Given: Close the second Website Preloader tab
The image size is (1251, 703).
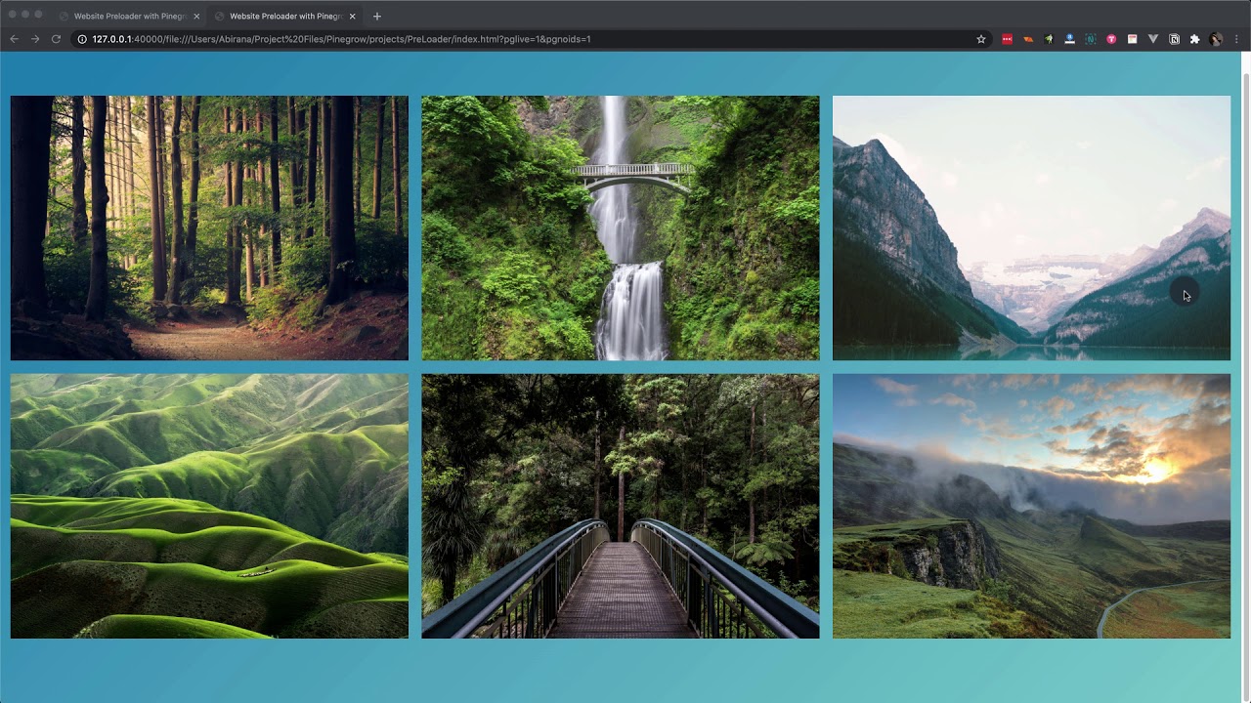Looking at the screenshot, I should pyautogui.click(x=352, y=16).
